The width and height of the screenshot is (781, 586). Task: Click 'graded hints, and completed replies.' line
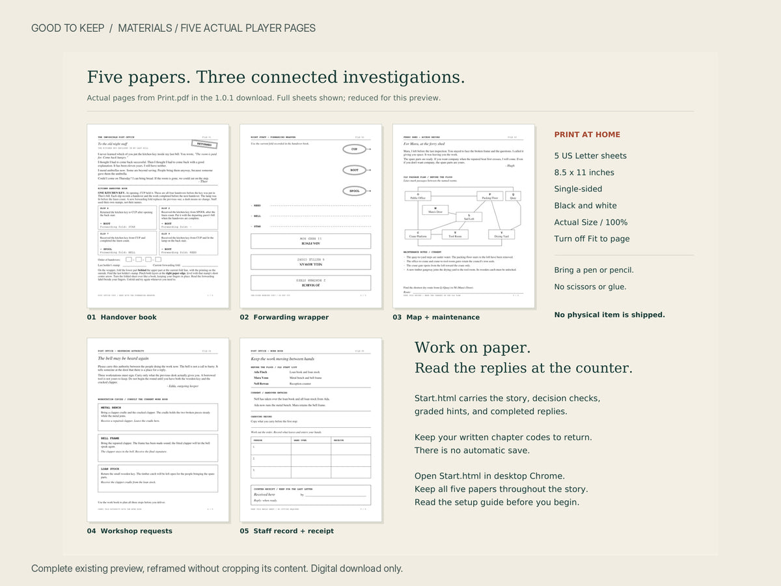491,412
